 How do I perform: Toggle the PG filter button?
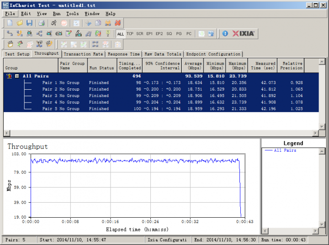[179, 34]
